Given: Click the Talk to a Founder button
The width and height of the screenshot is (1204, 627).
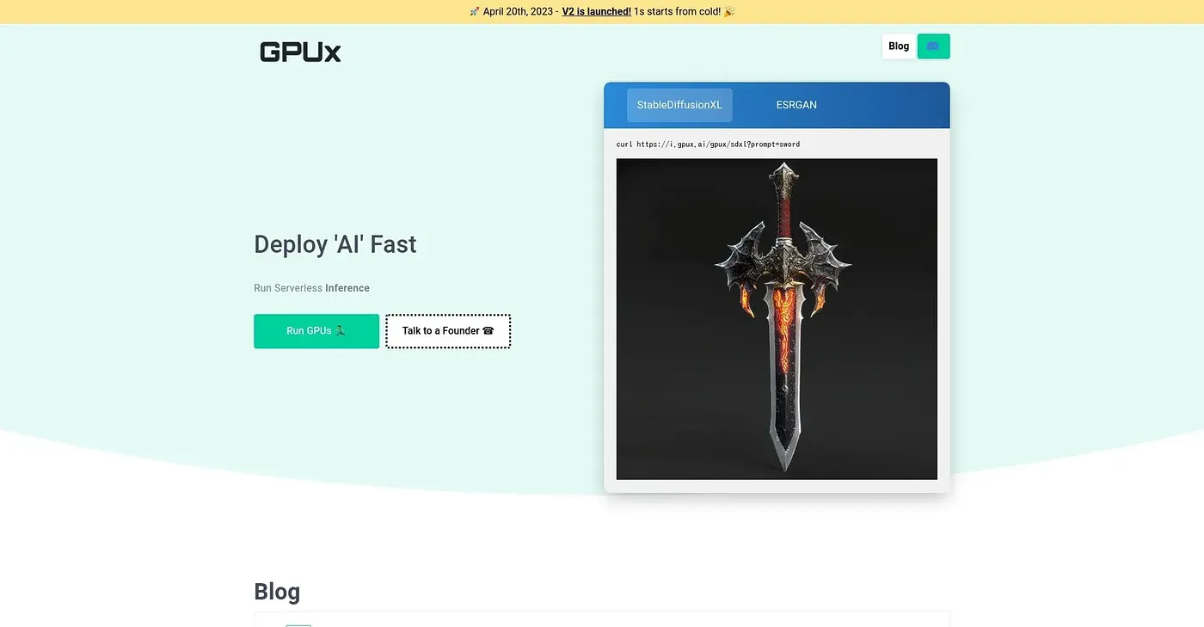Looking at the screenshot, I should coord(448,331).
